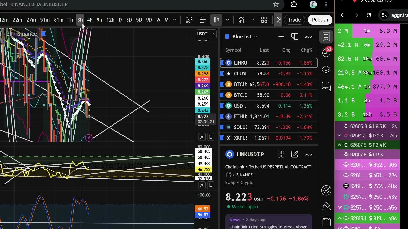The height and width of the screenshot is (229, 408).
Task: Reload the aggr.trade window page
Action: pyautogui.click(x=369, y=15)
